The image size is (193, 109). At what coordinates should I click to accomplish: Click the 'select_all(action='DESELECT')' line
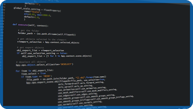coord(45,64)
